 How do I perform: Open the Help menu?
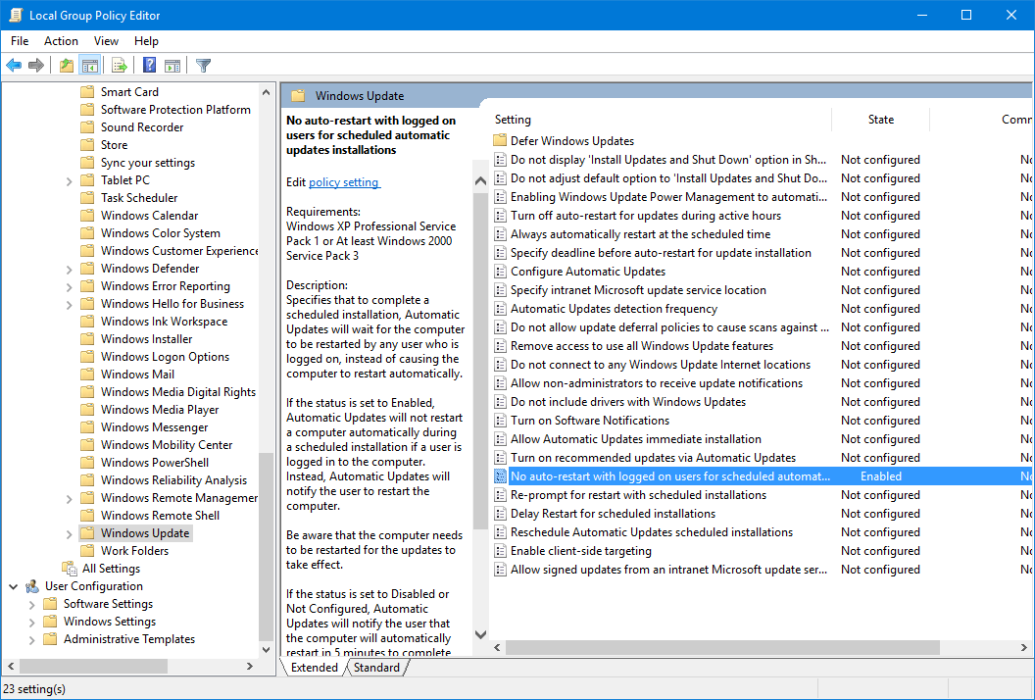coord(146,41)
